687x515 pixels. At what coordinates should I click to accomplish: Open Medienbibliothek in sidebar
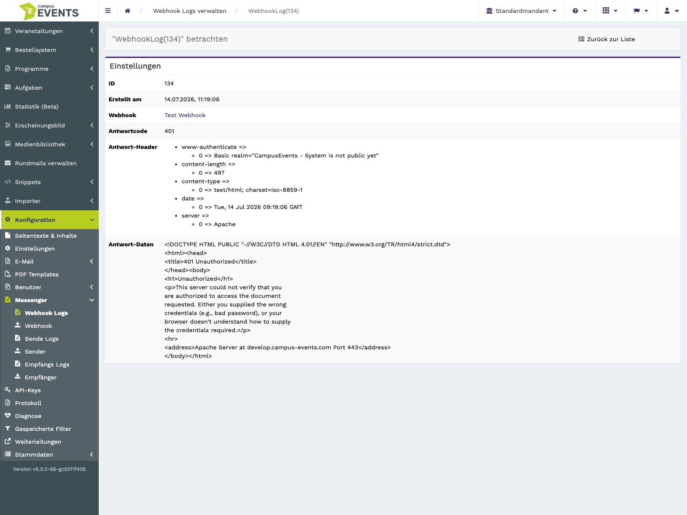(x=40, y=144)
